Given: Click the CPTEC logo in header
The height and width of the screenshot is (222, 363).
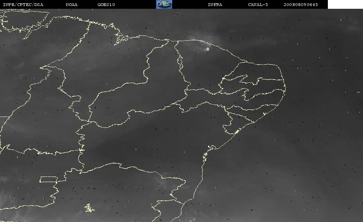Looking at the screenshot, I should [164, 4].
